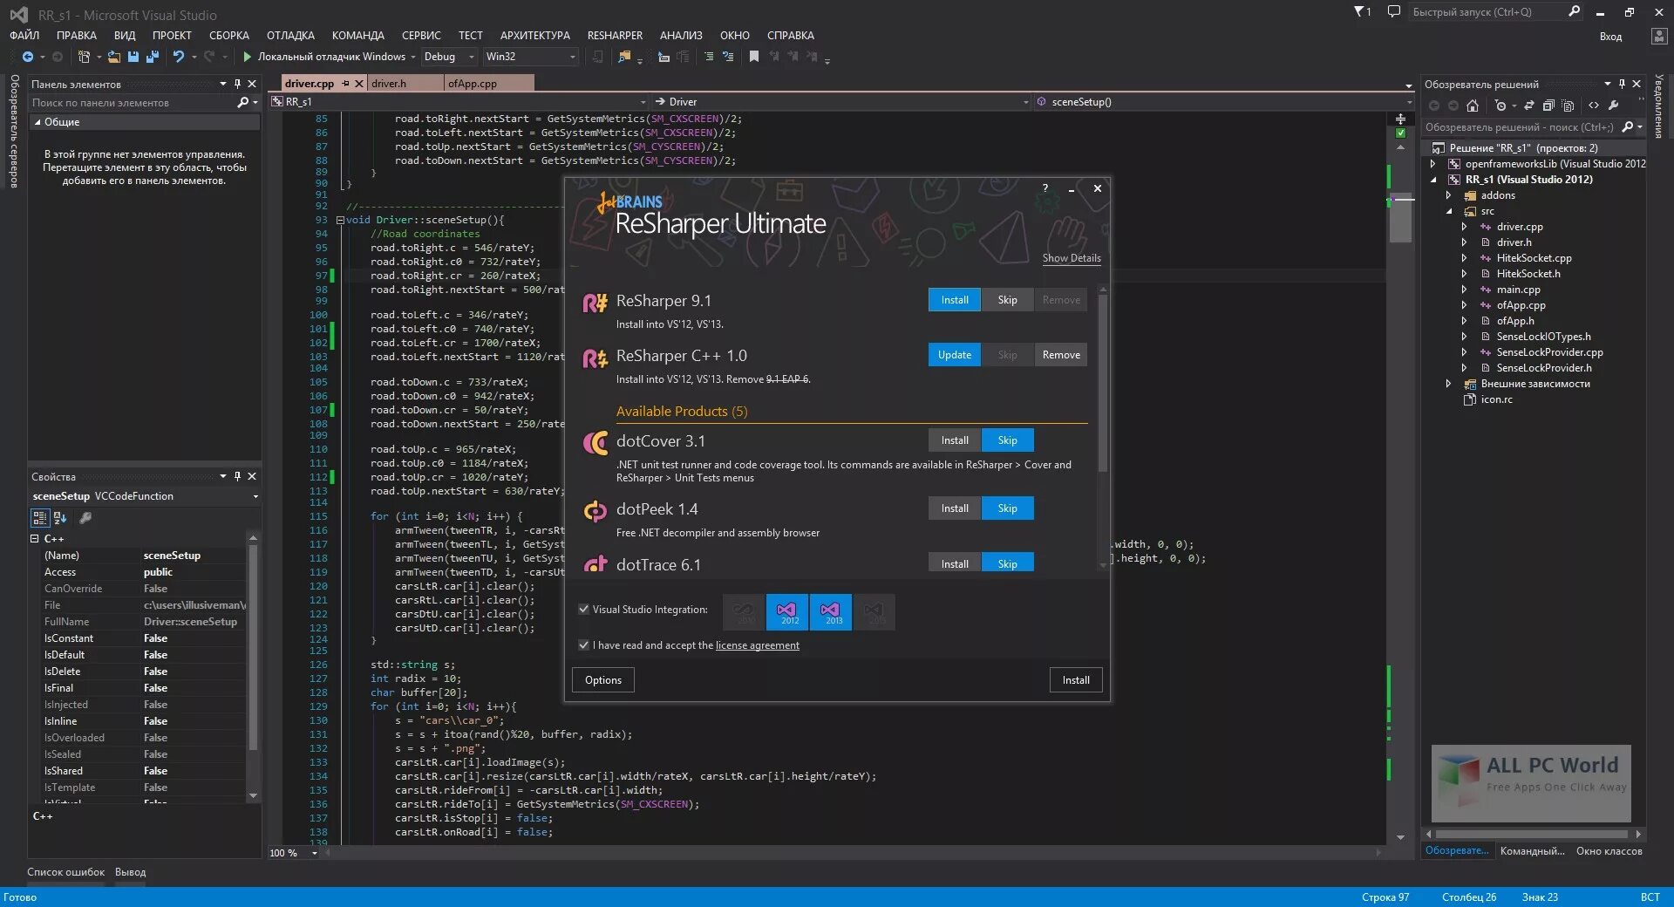Toggle the license agreement acceptance checkbox
The width and height of the screenshot is (1674, 907).
[583, 645]
